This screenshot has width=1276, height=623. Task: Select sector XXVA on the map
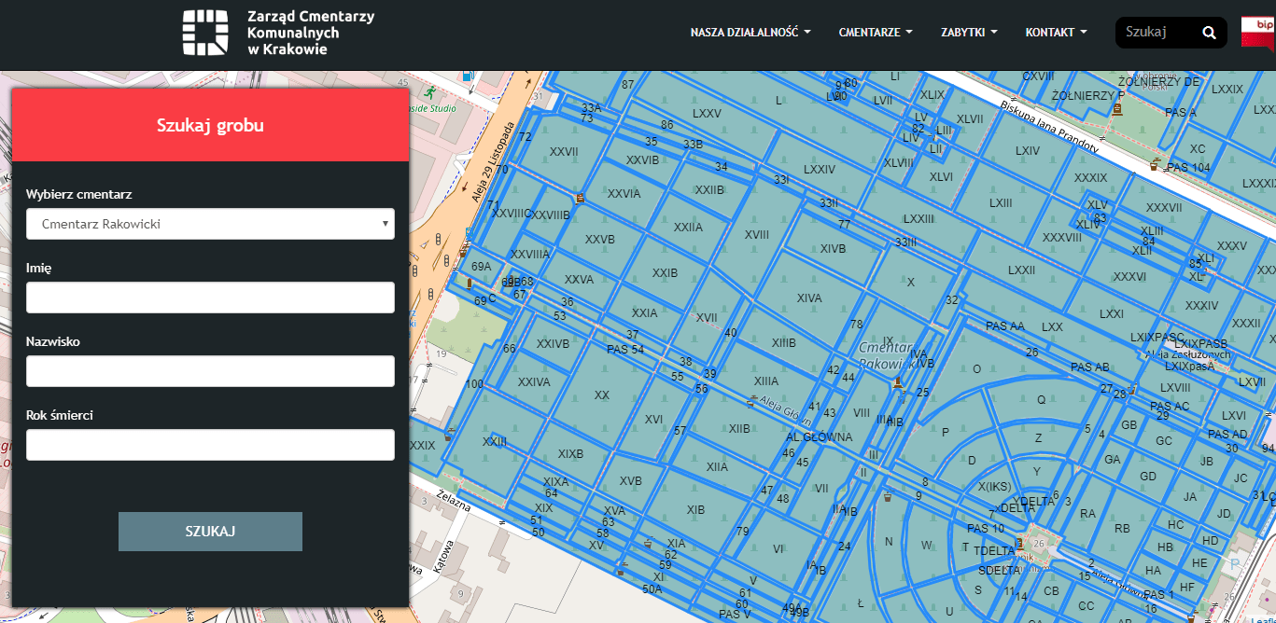(579, 279)
